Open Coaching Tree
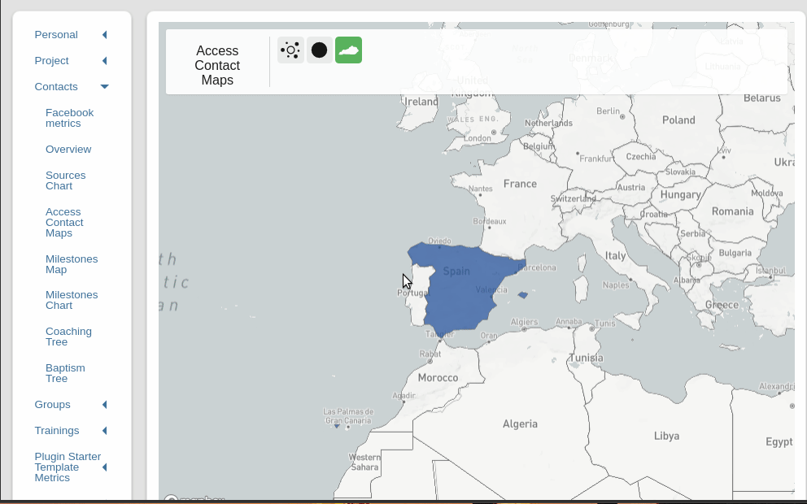 click(68, 337)
